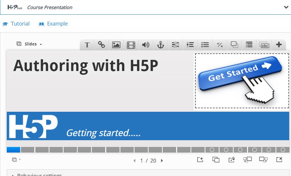Viewport: 291px width, 176px height.
Task: Click the blue first slide progress segment
Action: 14,150
